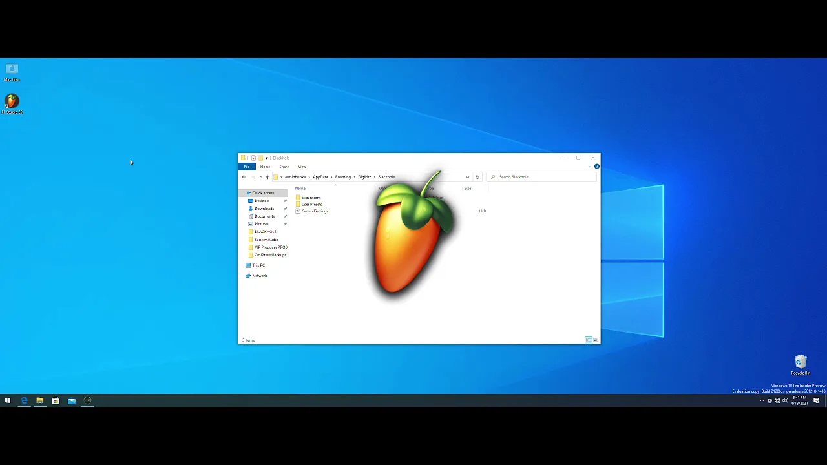Click Roaming in the address breadcrumb
The width and height of the screenshot is (827, 465).
pyautogui.click(x=343, y=177)
